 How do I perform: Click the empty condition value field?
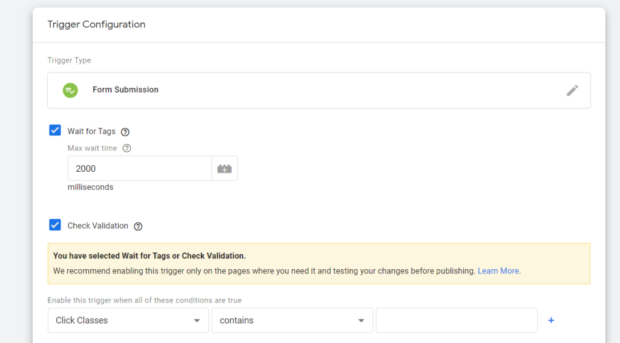457,321
